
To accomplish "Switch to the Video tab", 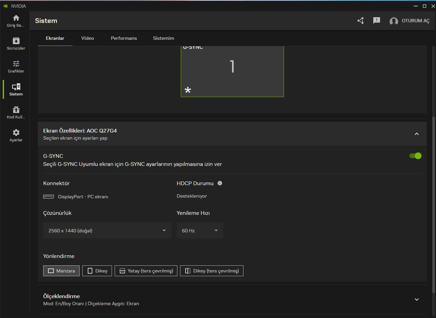I will tap(88, 38).
